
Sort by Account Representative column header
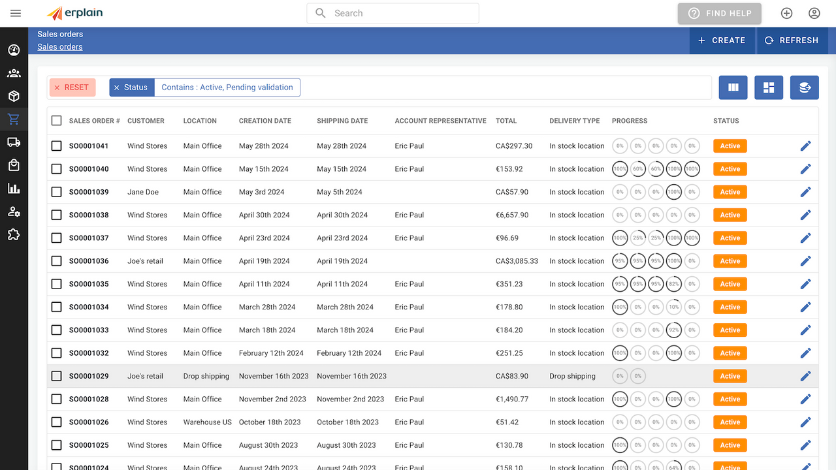(x=441, y=121)
